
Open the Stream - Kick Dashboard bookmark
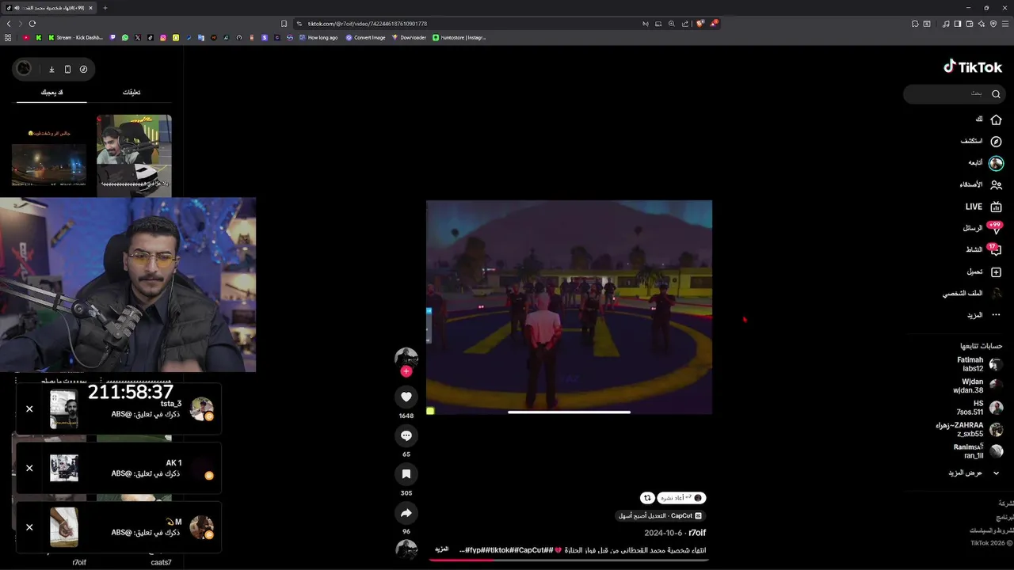[76, 37]
